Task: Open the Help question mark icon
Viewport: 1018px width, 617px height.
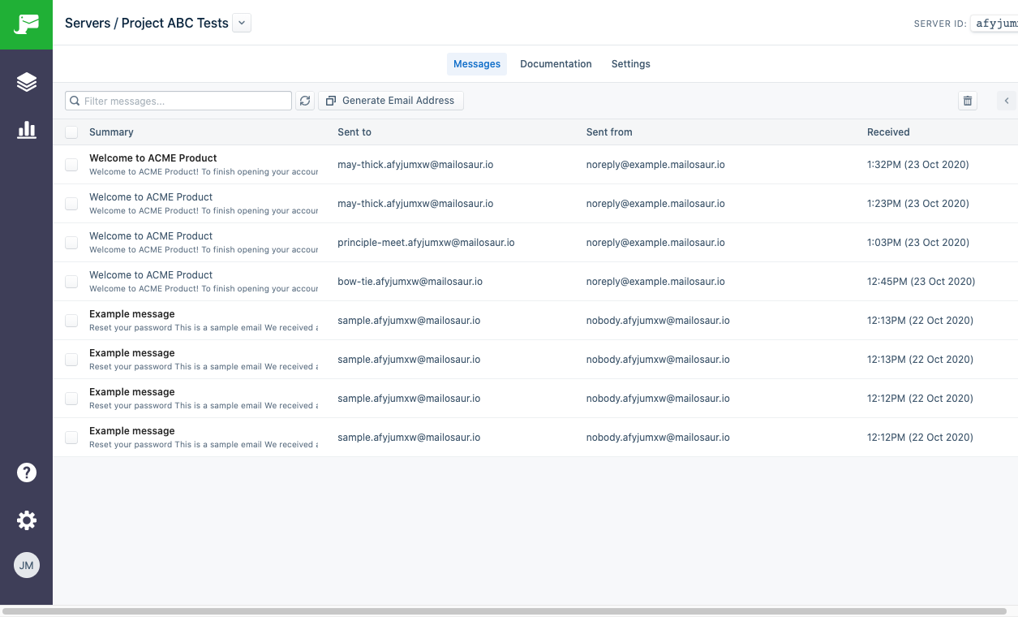Action: pos(27,472)
